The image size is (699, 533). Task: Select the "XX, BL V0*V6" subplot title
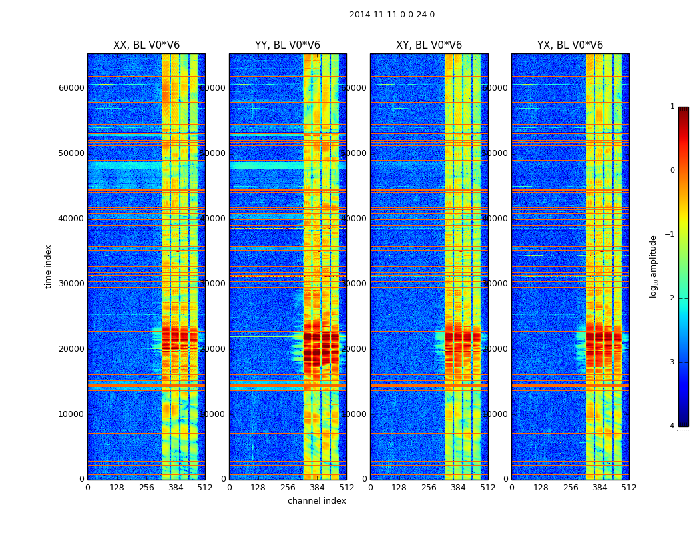click(x=146, y=45)
